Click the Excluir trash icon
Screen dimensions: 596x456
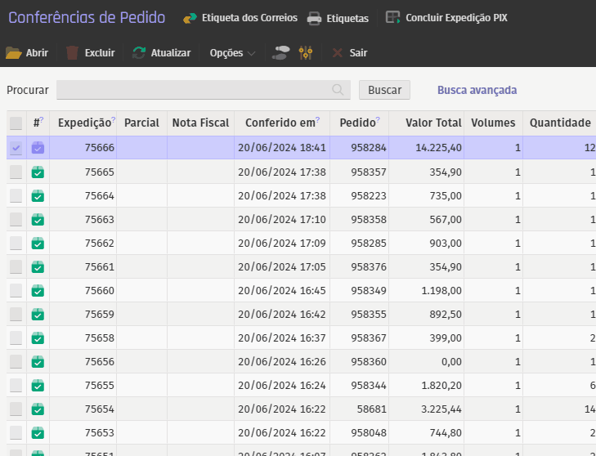tap(73, 53)
